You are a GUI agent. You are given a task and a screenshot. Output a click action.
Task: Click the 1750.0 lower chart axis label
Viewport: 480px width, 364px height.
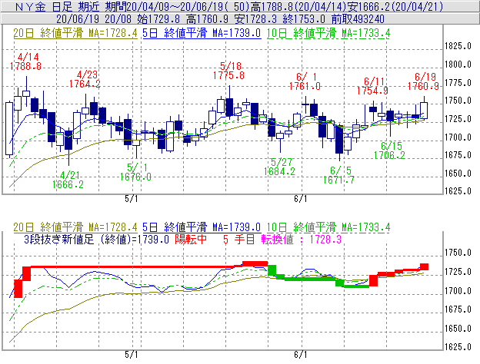click(458, 253)
